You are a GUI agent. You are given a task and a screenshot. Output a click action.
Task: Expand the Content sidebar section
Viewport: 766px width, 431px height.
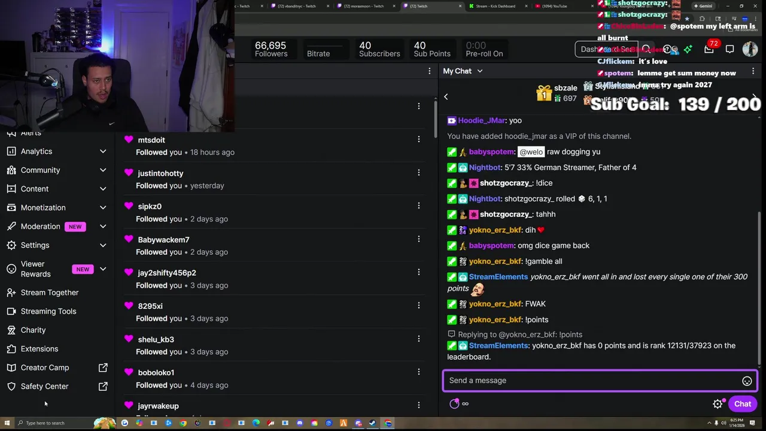click(x=103, y=189)
